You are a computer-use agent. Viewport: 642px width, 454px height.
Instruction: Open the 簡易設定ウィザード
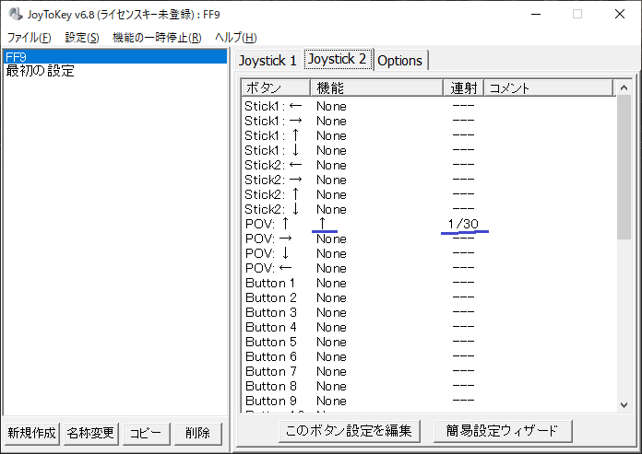(503, 431)
